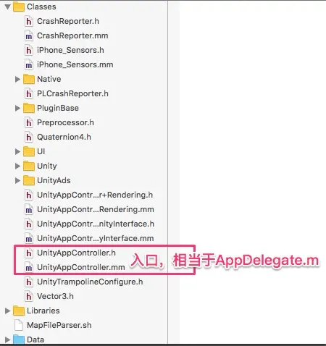Click the Libraries folder icon
This screenshot has width=326, height=346.
19,311
